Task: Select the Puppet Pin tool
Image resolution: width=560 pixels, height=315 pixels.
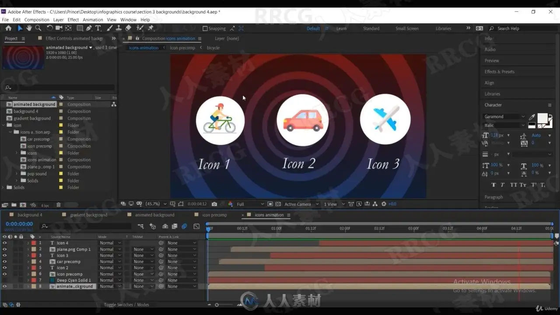Action: pyautogui.click(x=151, y=28)
